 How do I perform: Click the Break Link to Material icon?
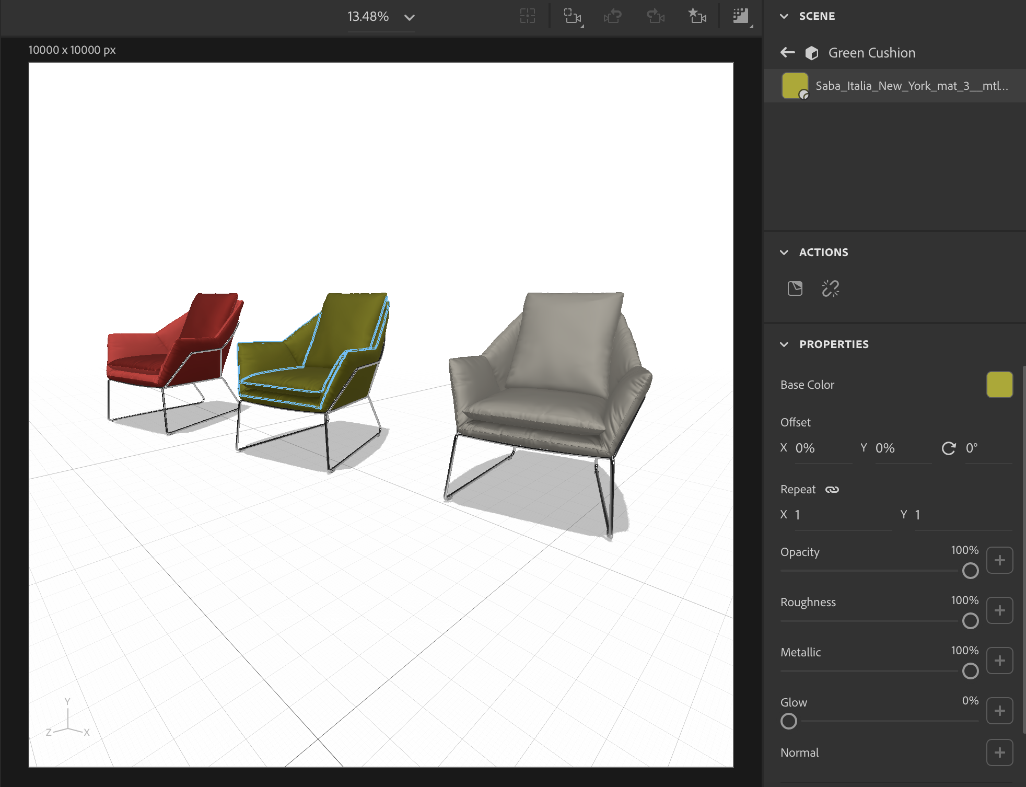tap(830, 288)
